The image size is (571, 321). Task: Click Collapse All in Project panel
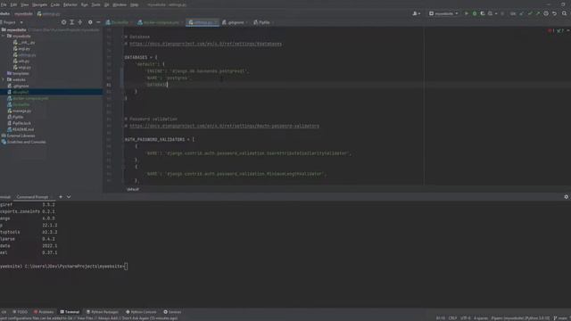tap(80, 22)
